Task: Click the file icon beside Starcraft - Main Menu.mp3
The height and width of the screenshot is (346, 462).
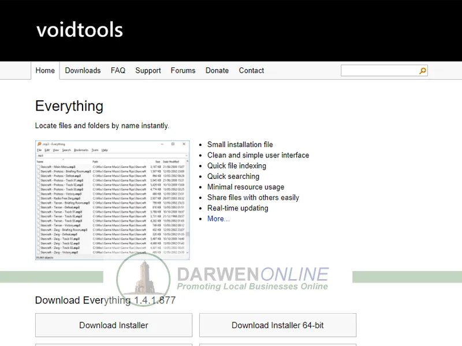Action: [38, 165]
